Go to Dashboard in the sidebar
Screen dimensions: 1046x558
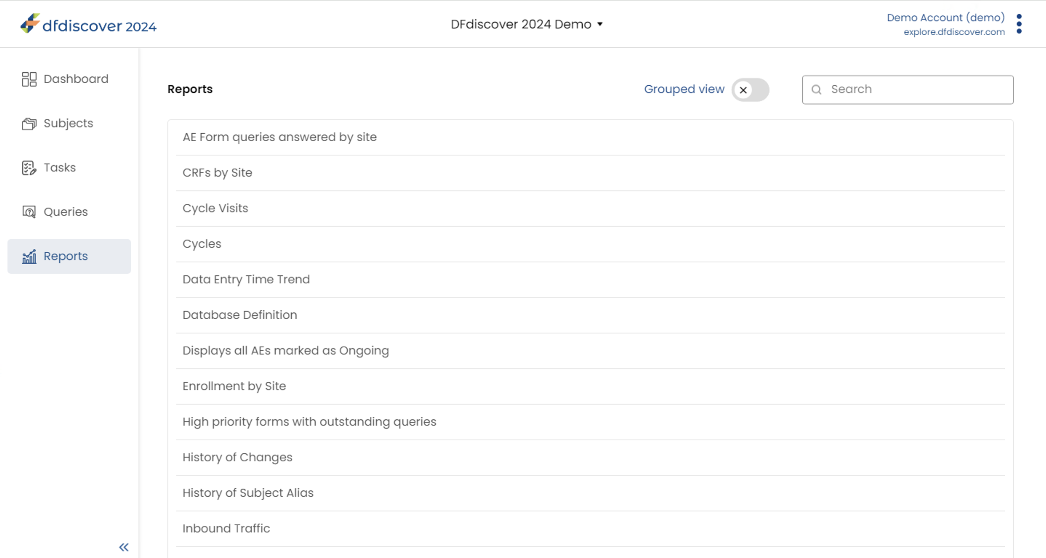[x=69, y=79]
